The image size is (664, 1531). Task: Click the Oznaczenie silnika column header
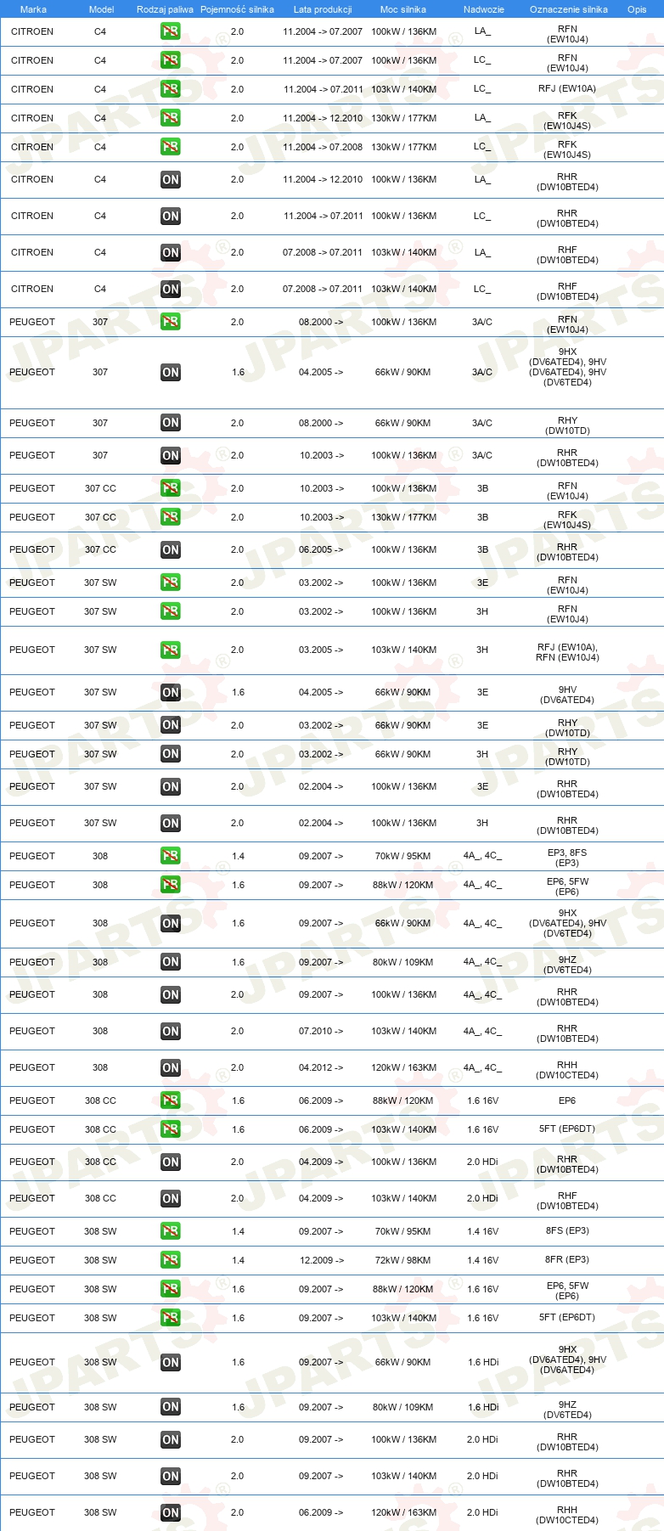pos(569,9)
